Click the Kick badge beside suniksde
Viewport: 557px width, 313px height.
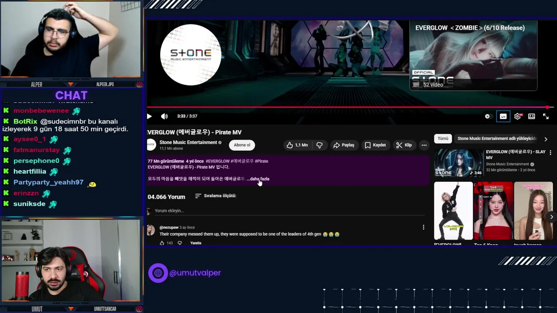pos(6,204)
